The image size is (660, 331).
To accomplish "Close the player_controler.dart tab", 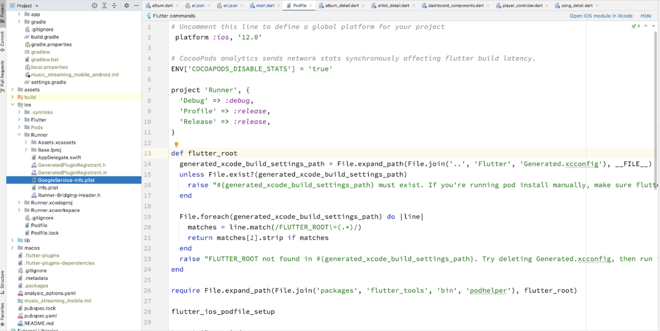I will point(547,6).
